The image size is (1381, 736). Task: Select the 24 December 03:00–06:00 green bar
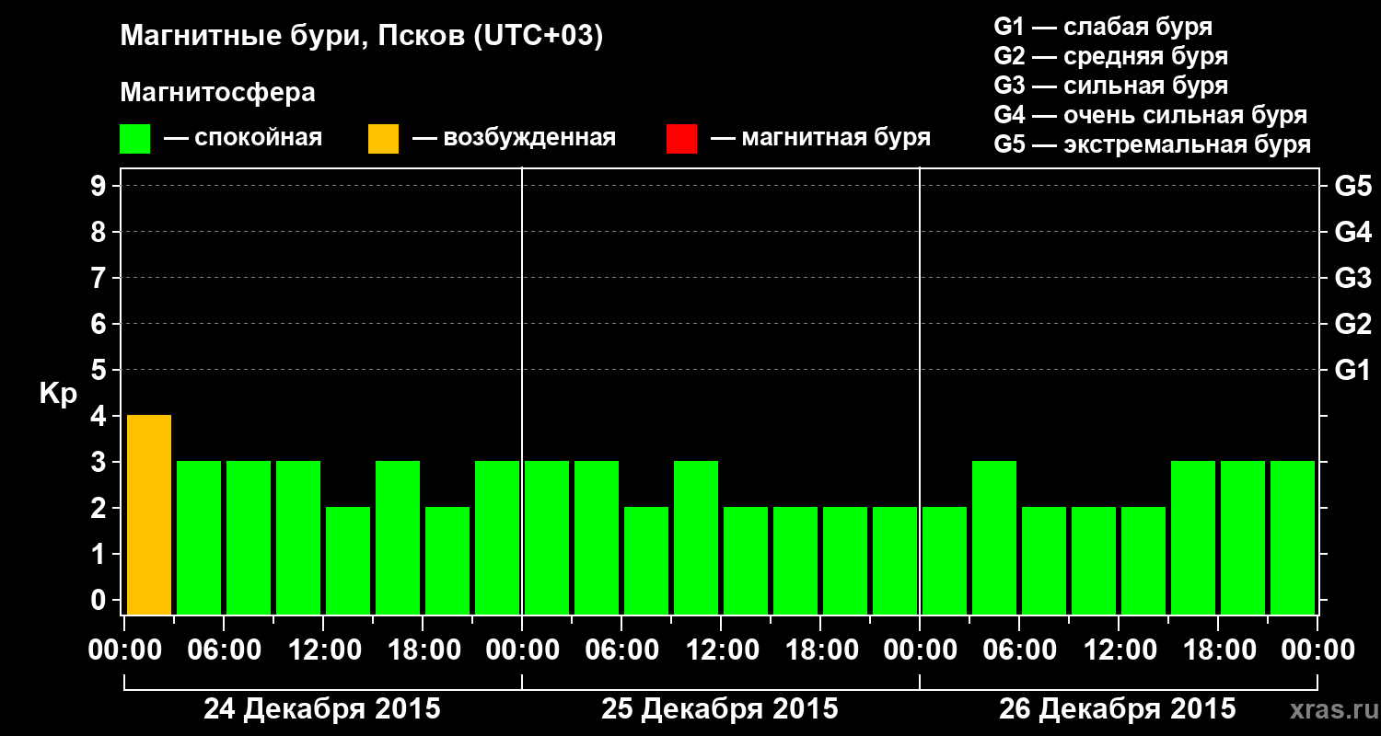199,538
